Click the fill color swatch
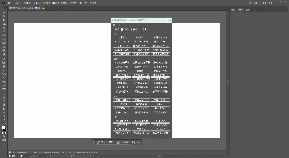 click(x=3, y=128)
